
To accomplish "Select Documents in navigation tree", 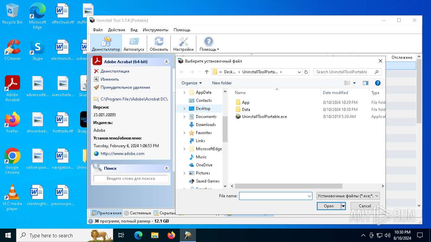I will [206, 117].
